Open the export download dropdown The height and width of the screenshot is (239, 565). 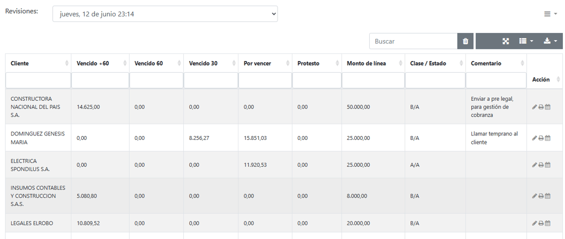pyautogui.click(x=550, y=41)
